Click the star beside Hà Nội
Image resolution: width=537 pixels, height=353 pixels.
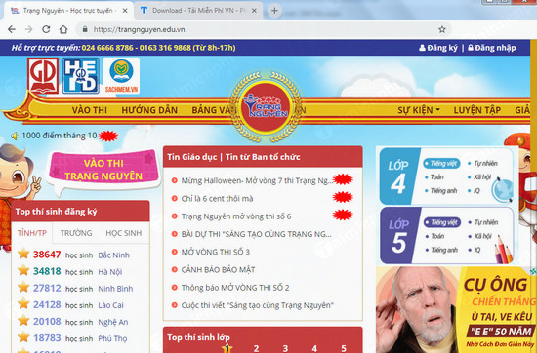coord(23,270)
